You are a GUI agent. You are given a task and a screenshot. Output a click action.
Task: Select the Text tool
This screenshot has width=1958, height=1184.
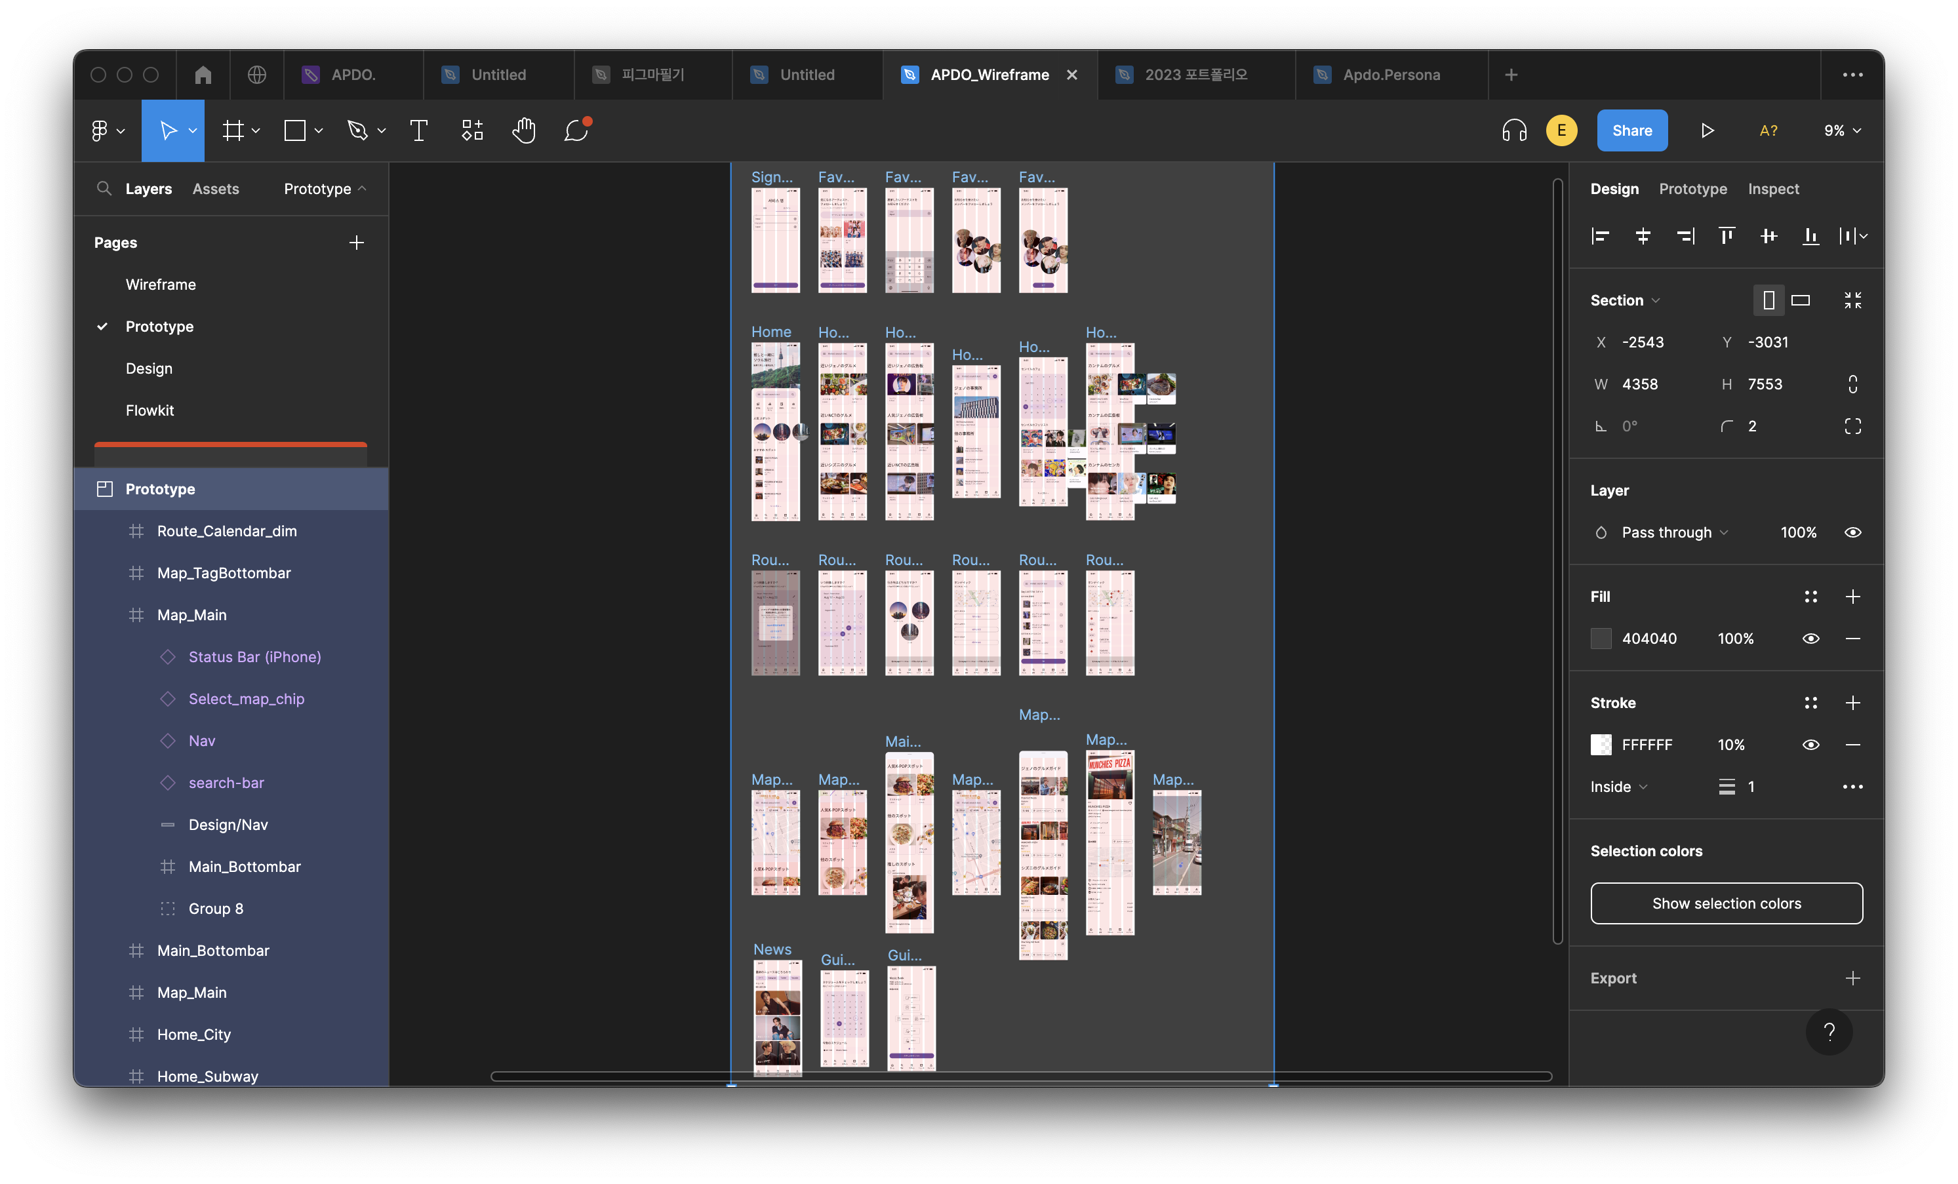click(x=419, y=130)
